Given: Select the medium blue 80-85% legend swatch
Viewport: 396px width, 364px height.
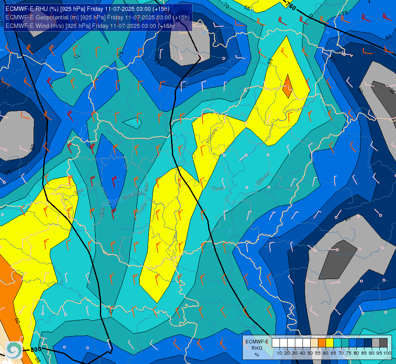Looking at the screenshot, I should coord(360,343).
